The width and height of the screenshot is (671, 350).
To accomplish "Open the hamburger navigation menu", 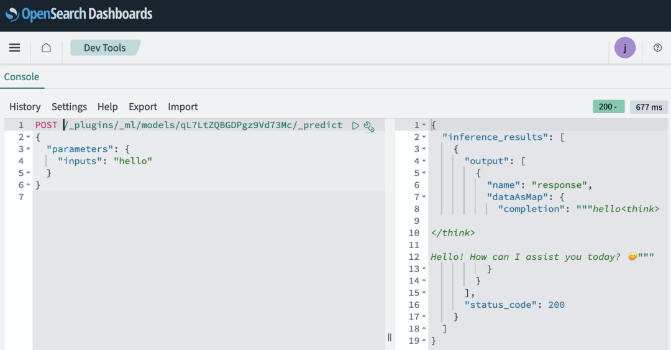I will tap(14, 47).
